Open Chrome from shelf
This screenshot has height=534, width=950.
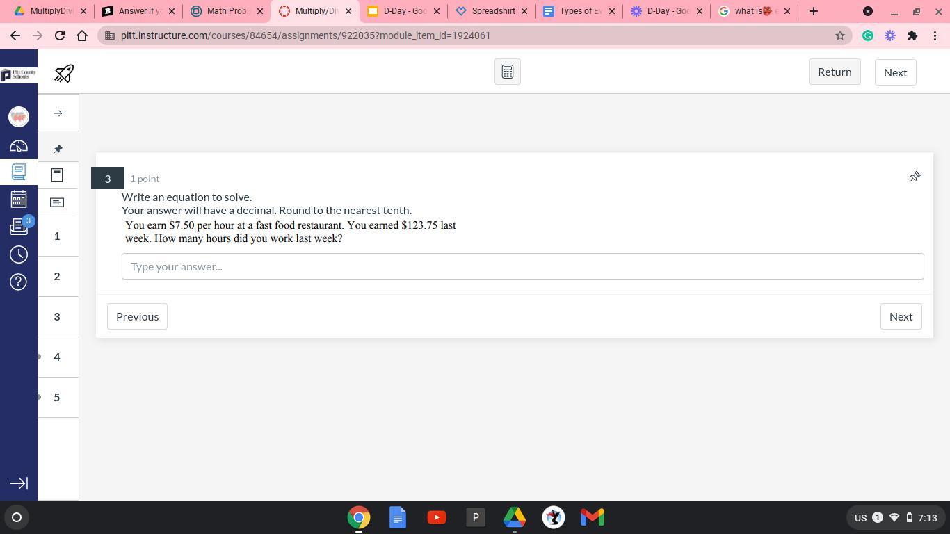click(359, 517)
